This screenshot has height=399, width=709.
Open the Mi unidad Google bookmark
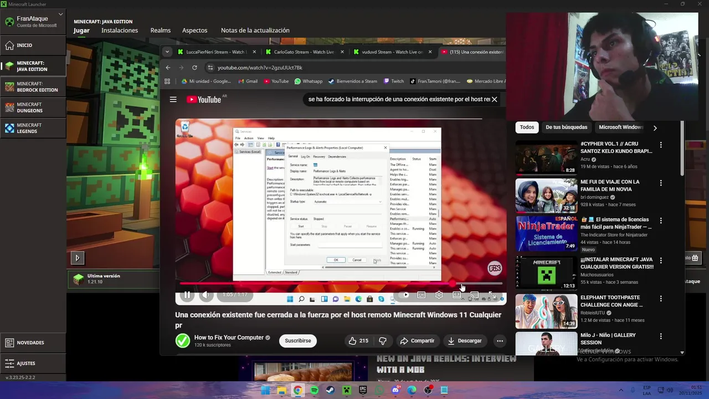point(206,81)
